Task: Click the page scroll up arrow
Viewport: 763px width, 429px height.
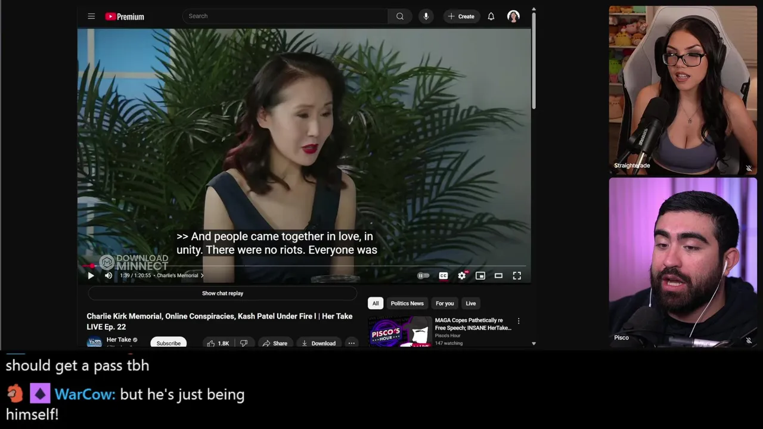Action: click(x=534, y=10)
